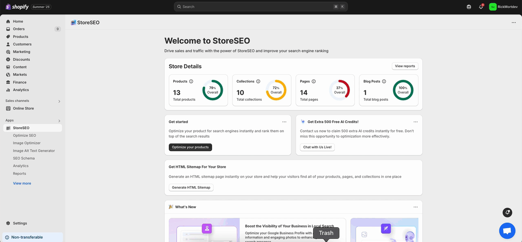This screenshot has height=242, width=522.
Task: Click the Markets globe icon
Action: coord(8,75)
